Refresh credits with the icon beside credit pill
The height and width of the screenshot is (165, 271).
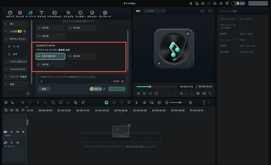(104, 89)
